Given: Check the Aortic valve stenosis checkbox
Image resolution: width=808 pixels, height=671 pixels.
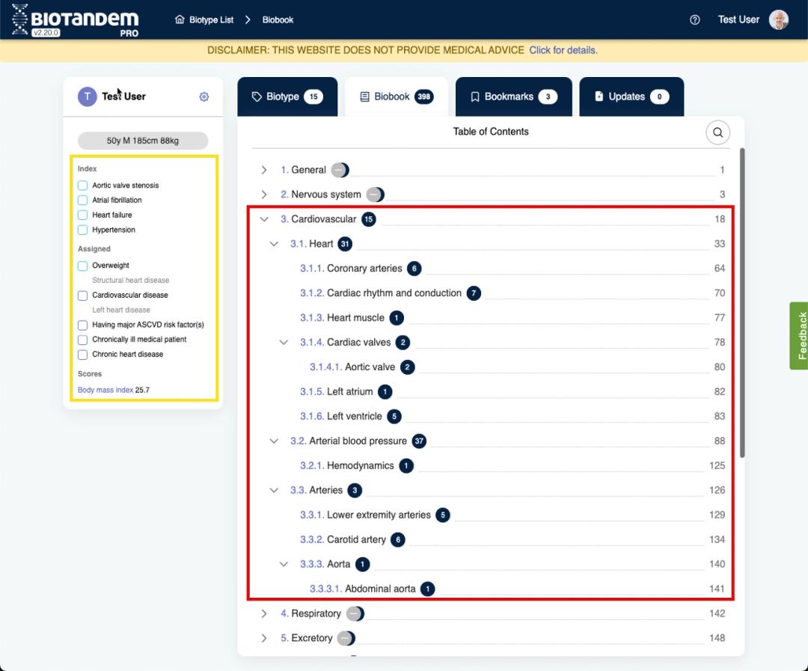Looking at the screenshot, I should (x=83, y=186).
